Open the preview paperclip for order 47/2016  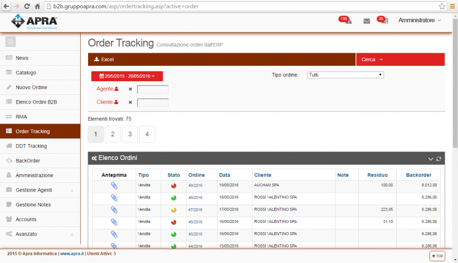[114, 210]
